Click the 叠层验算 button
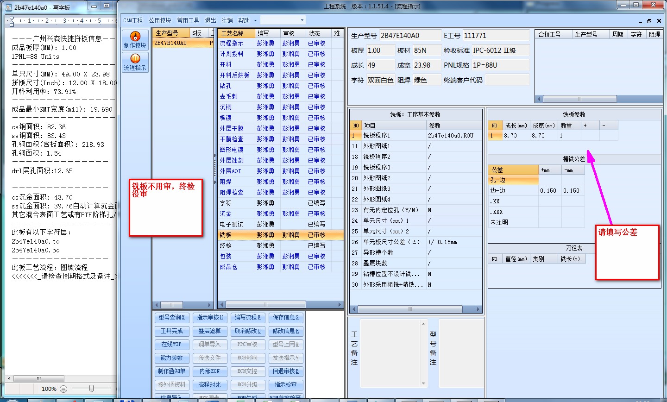 209,331
